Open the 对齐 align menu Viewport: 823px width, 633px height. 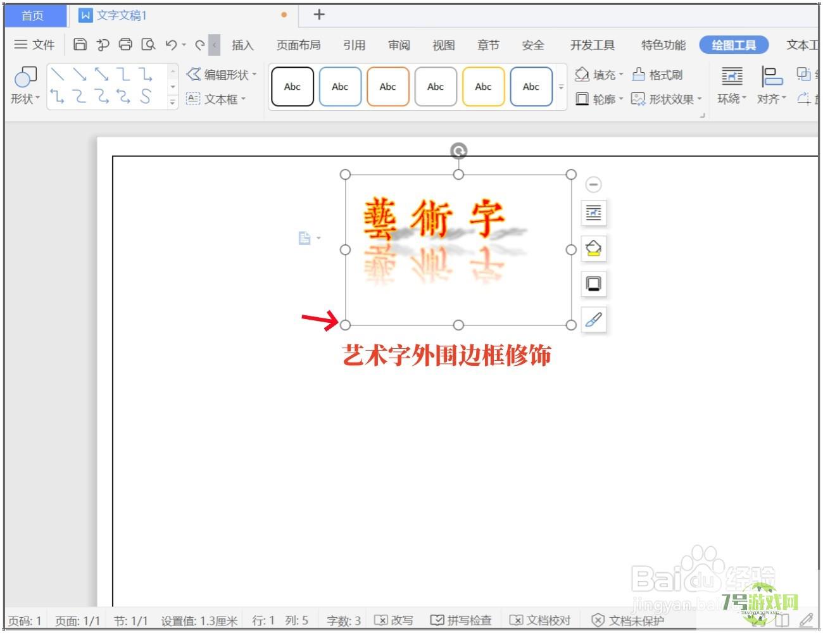[x=772, y=86]
